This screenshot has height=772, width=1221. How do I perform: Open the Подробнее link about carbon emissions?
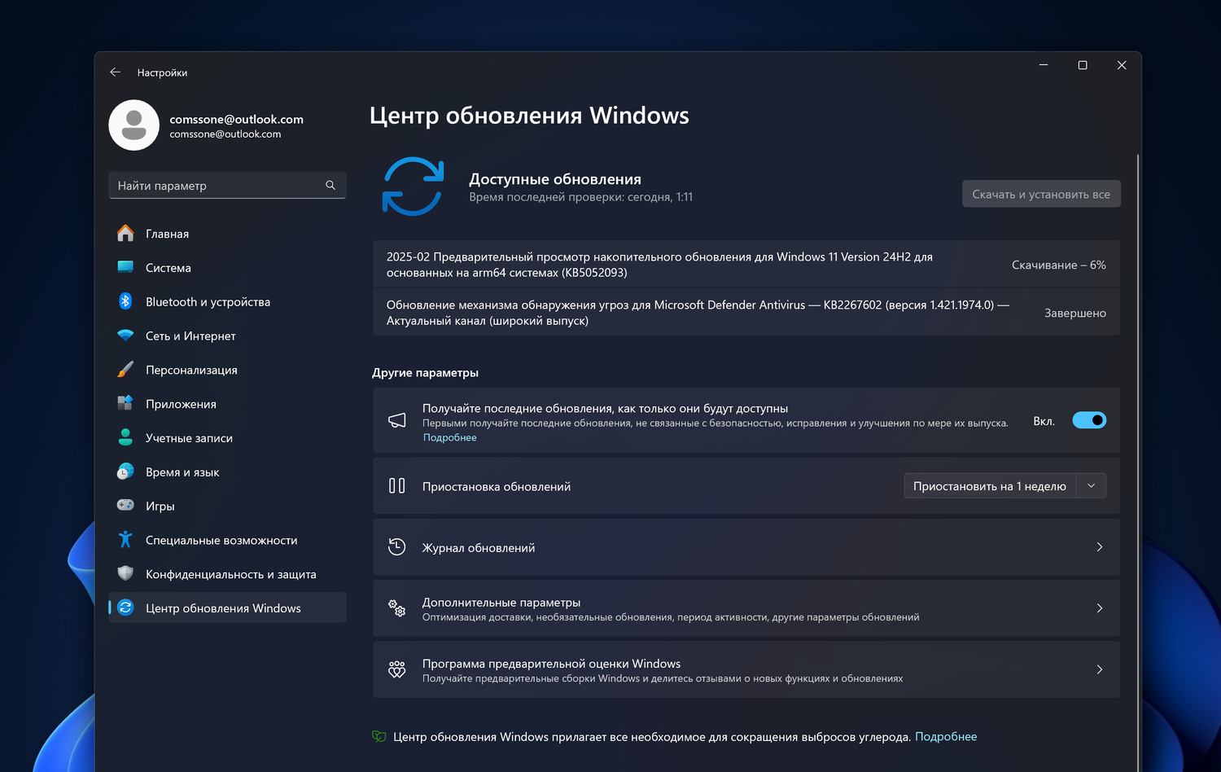[946, 736]
